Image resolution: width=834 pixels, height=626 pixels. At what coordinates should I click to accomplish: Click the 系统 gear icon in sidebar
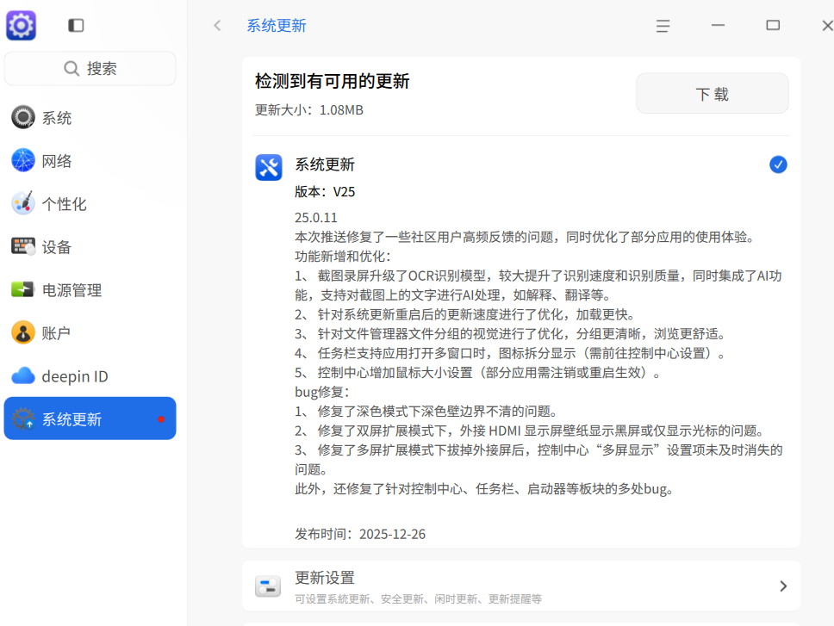(x=23, y=117)
